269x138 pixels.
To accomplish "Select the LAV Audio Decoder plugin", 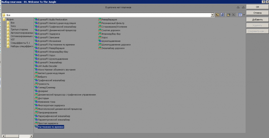I will [x=47, y=66].
